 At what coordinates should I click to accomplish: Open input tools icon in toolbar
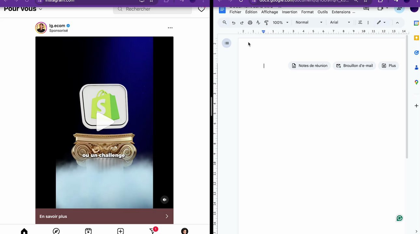(x=360, y=22)
